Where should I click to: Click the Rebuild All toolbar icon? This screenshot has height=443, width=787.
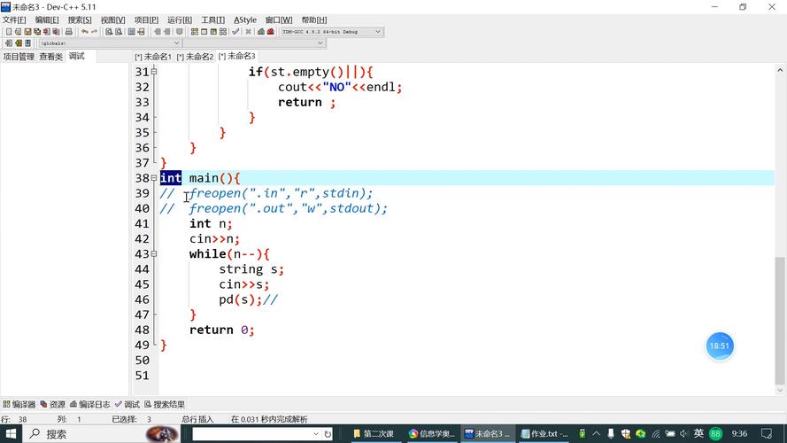point(223,32)
